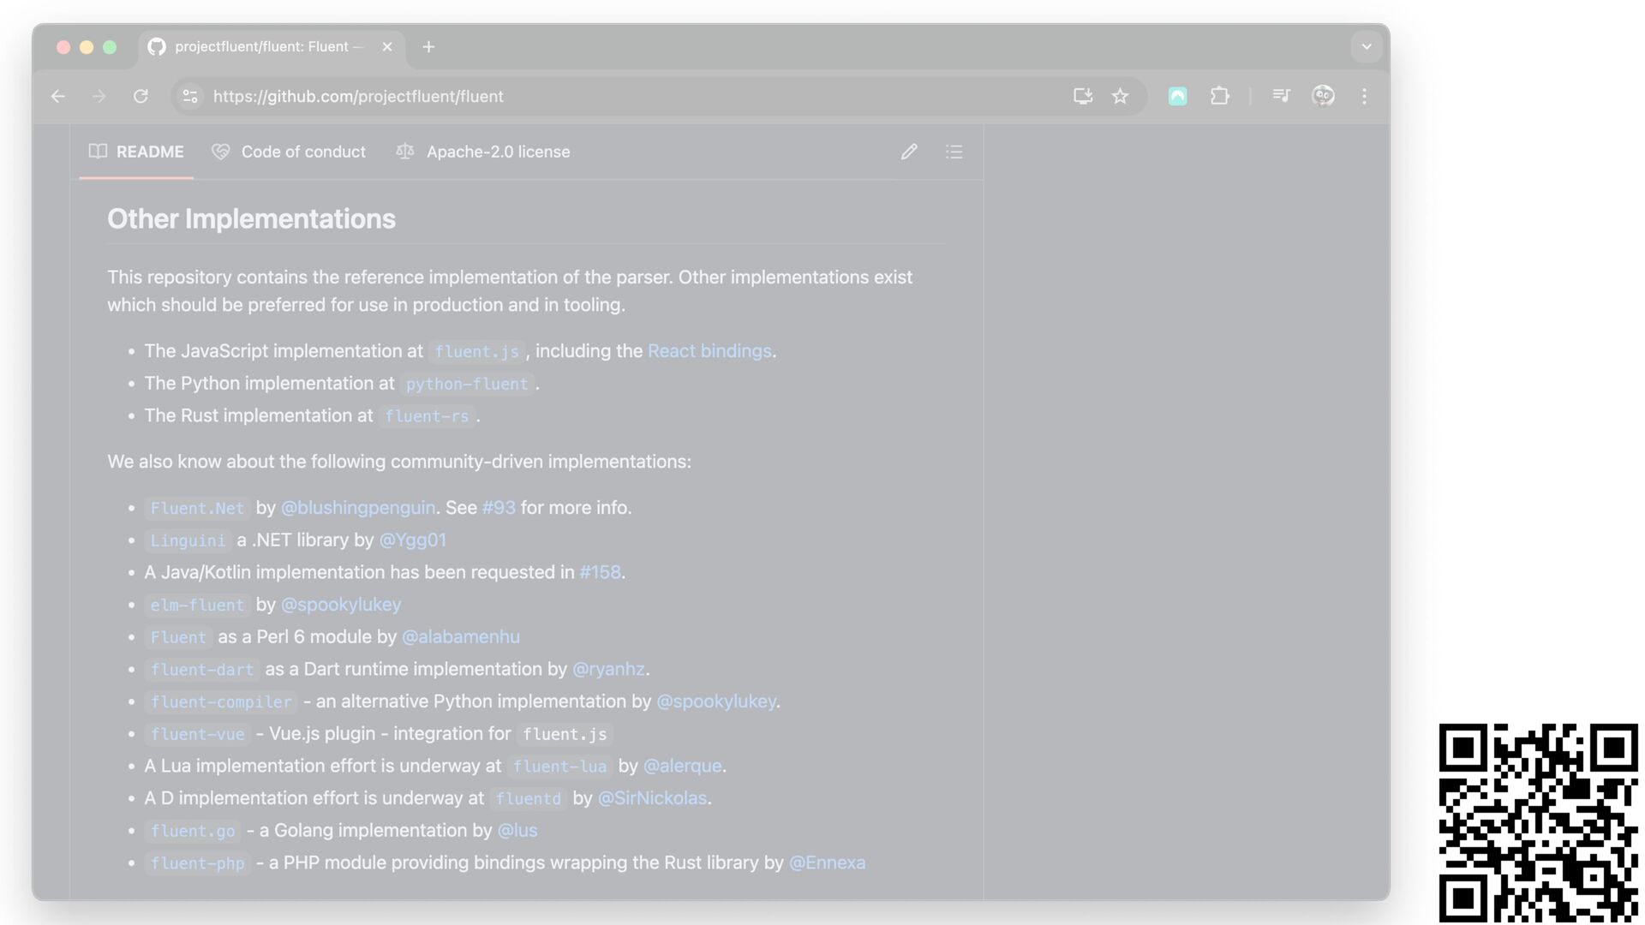The image size is (1645, 925).
Task: Open a new browser tab
Action: click(x=428, y=46)
